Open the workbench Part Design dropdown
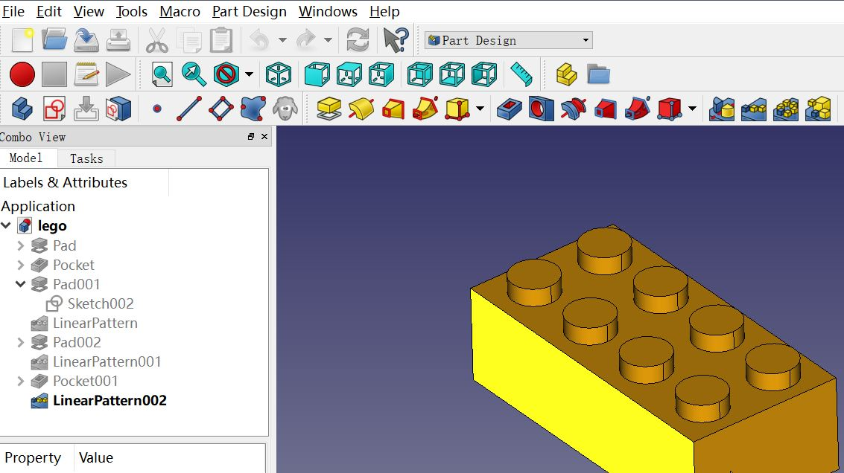 509,40
